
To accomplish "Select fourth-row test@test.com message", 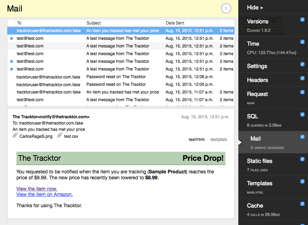I will 121,54.
